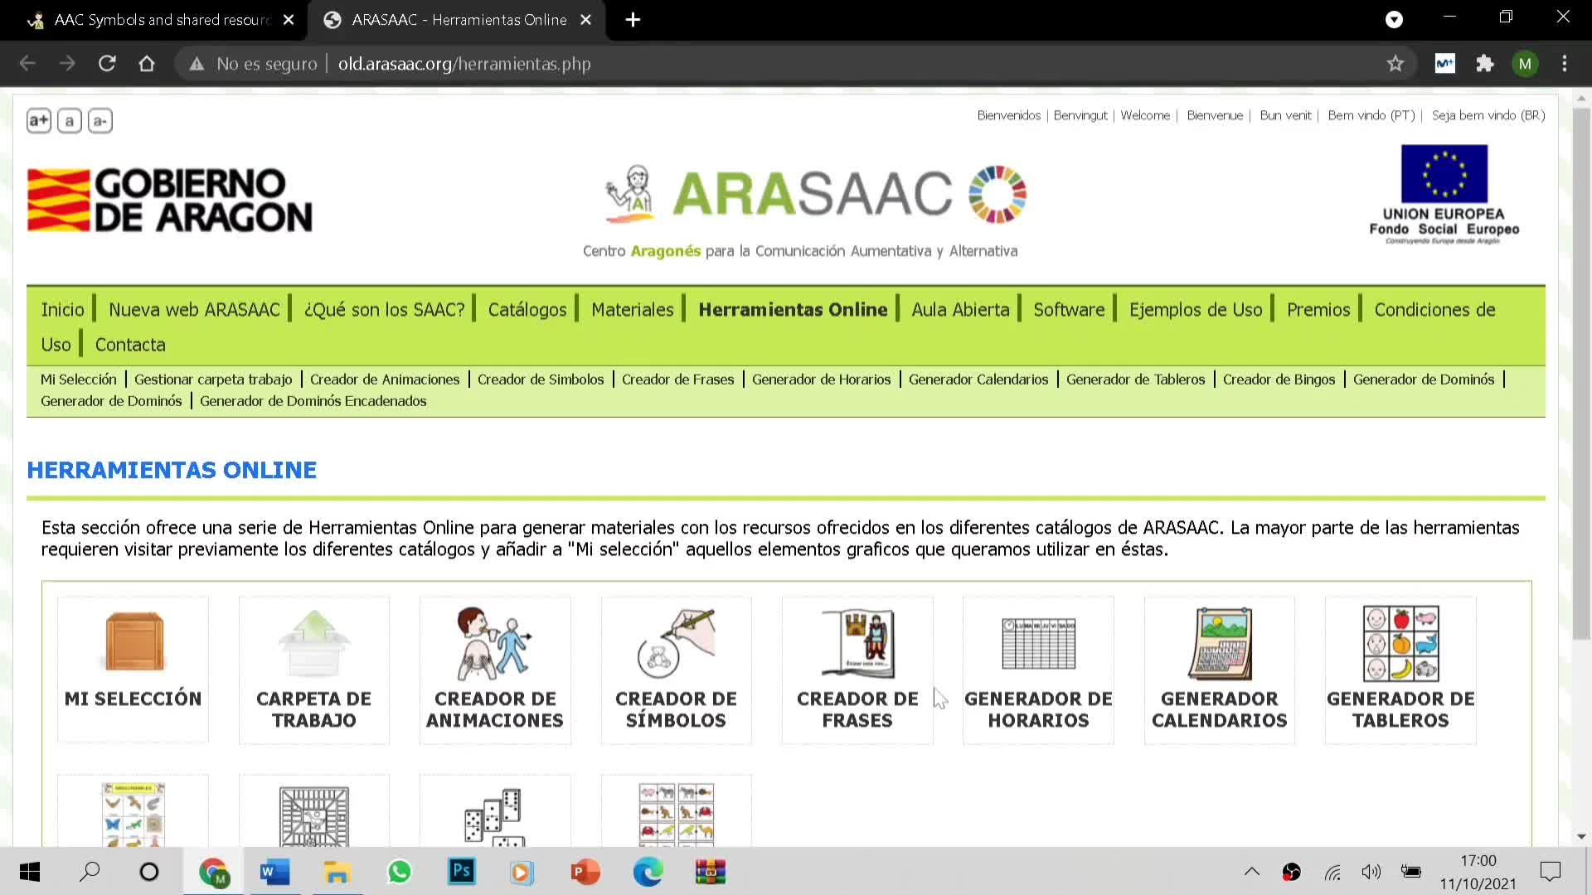Viewport: 1592px width, 895px height.
Task: Open the Creador de Frases book icon
Action: [x=857, y=643]
